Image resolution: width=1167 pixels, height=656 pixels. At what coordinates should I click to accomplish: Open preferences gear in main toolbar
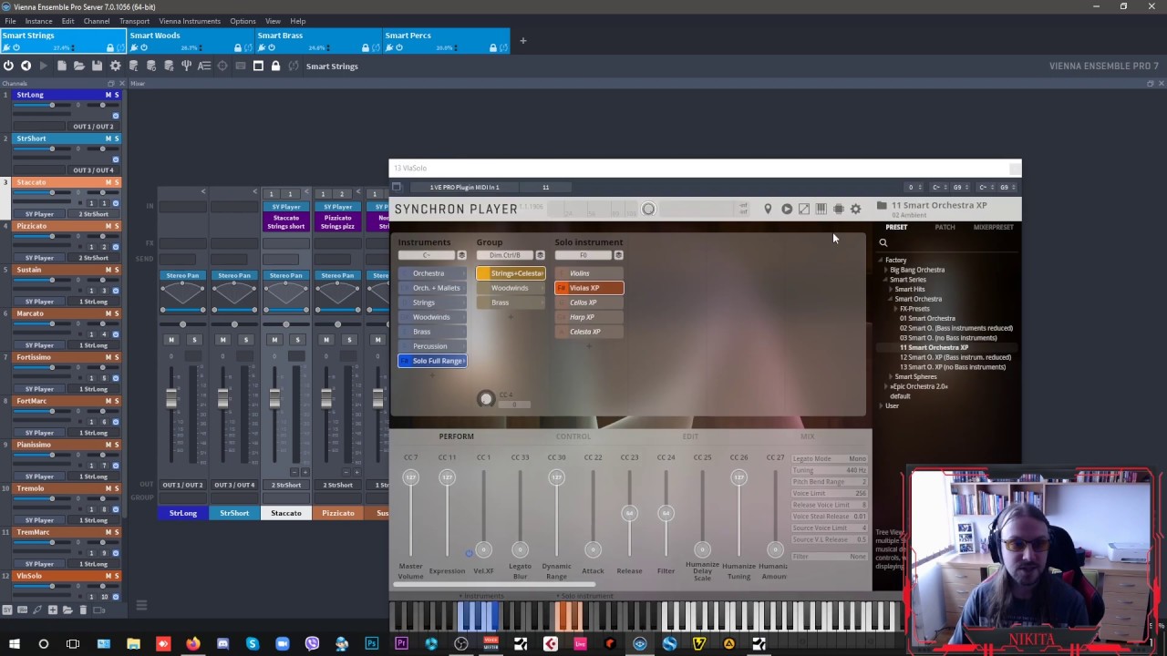[115, 66]
